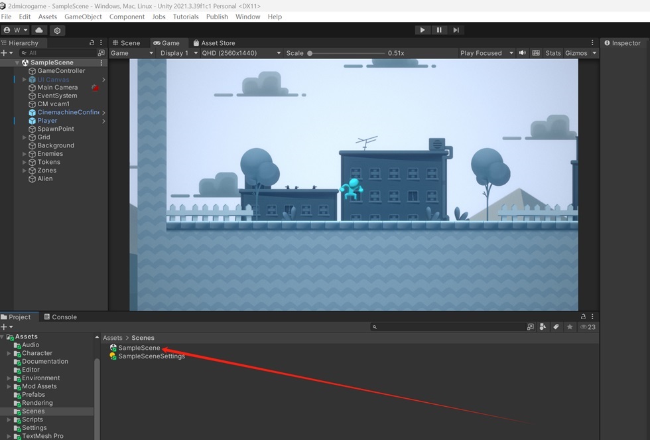
Task: Open the GameObject menu
Action: coord(83,17)
